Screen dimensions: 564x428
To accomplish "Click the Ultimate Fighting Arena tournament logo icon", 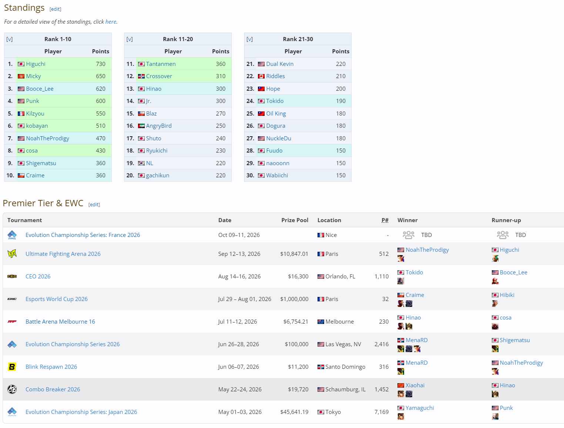I will (x=12, y=254).
